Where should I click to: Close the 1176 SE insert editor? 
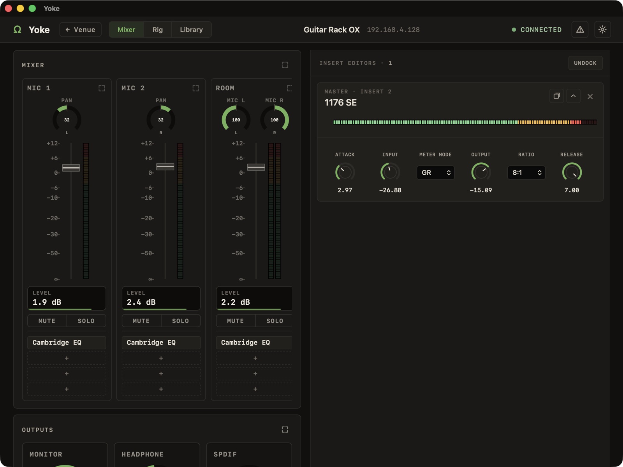[x=590, y=97]
